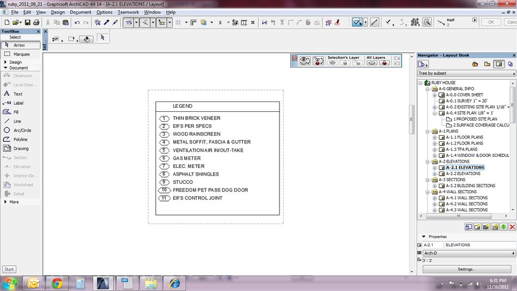Delete the selected layout with the red X icon

(x=512, y=227)
